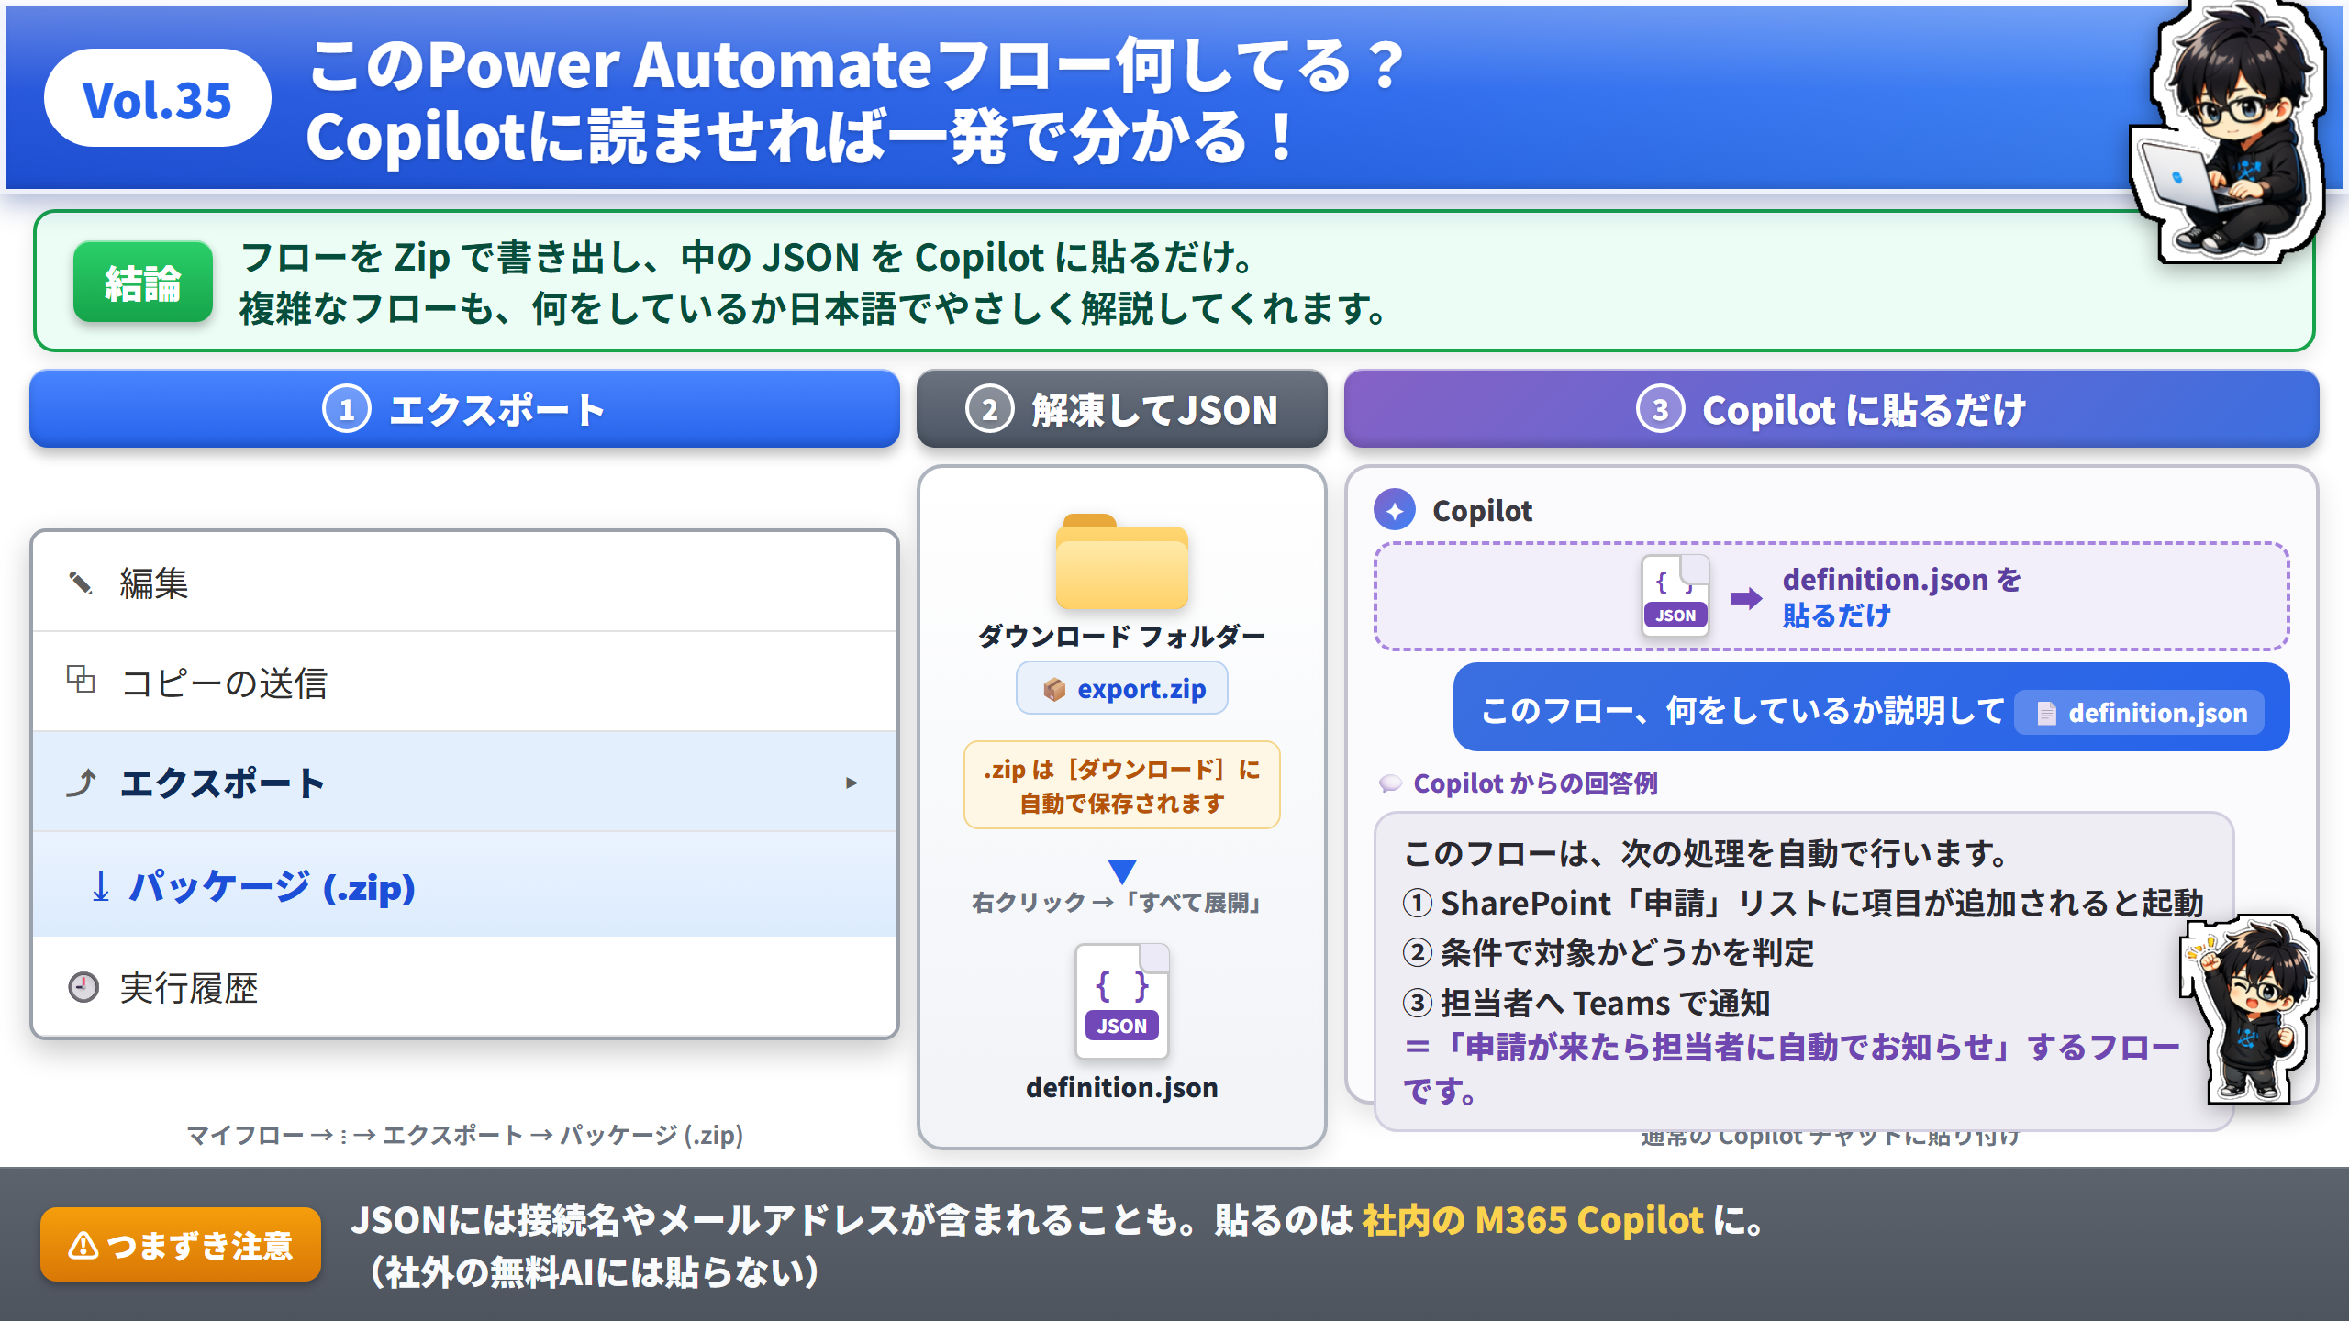Click the マイフロー → エクスポート path caption
2349x1321 pixels.
pyautogui.click(x=464, y=1136)
